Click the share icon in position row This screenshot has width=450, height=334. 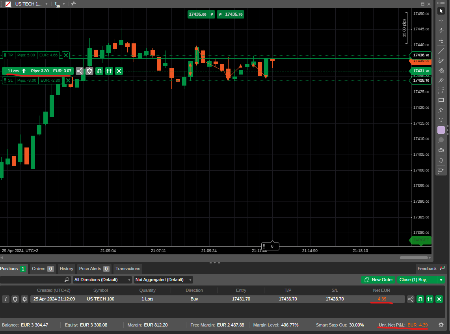pos(411,299)
